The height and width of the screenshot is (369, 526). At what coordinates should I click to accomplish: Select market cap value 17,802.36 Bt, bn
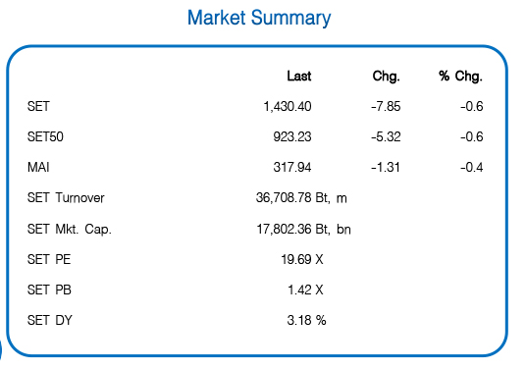pyautogui.click(x=303, y=230)
